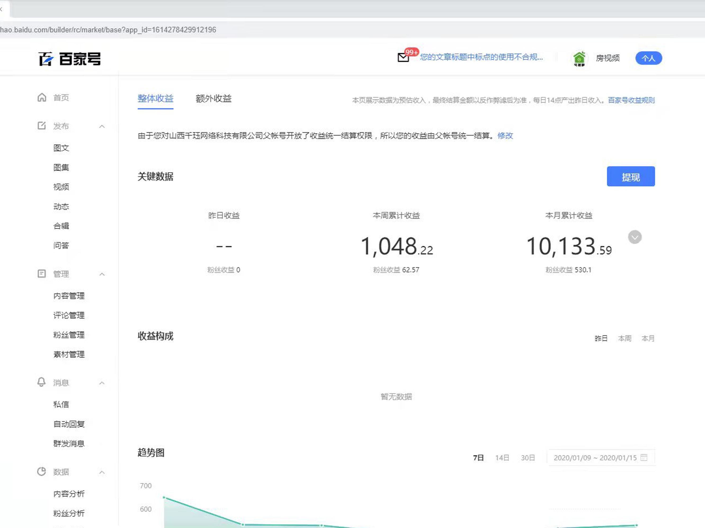Click the 数据 analytics pie icon
Screen dimensions: 705x528
pos(42,472)
